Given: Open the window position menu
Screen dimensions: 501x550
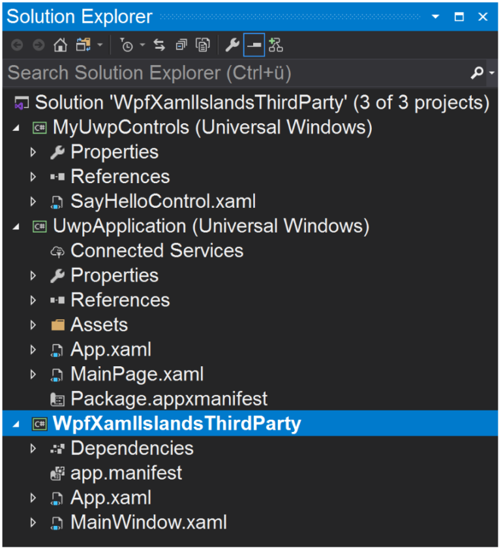Looking at the screenshot, I should pyautogui.click(x=435, y=16).
